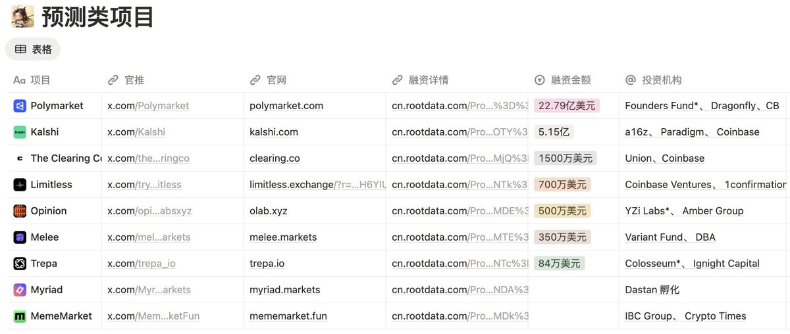Click the Trepa row icon
This screenshot has width=790, height=334.
click(x=20, y=264)
